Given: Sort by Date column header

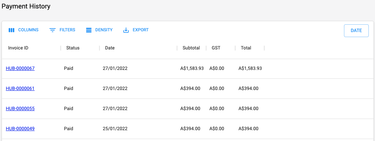Looking at the screenshot, I should [x=110, y=48].
